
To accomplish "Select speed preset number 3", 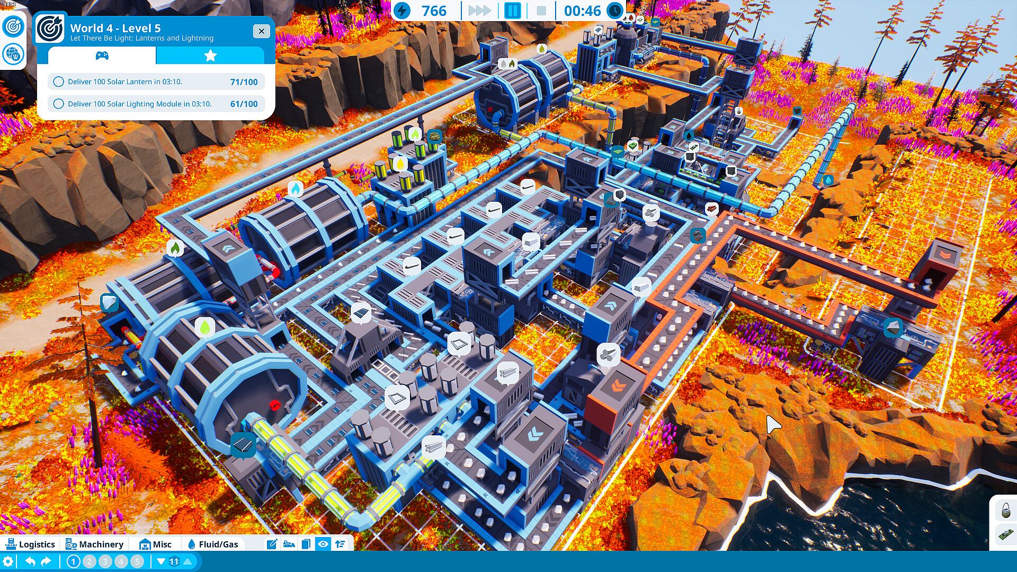I will pos(105,562).
